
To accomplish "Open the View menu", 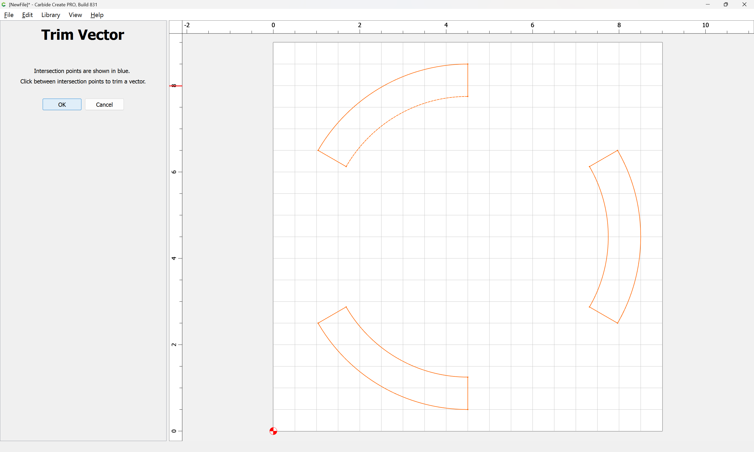I will click(75, 15).
